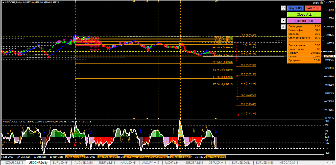Click the 2017.05.10 00:00 date marker
Viewport: 336px width, 165px height.
(180, 157)
